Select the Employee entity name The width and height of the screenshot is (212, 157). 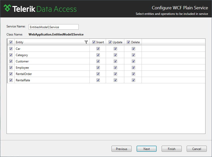coord(22,68)
